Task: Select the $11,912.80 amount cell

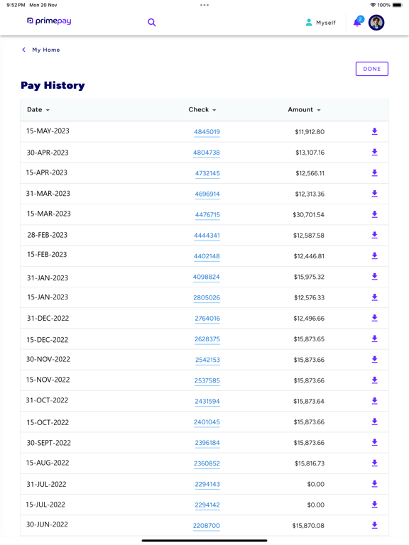Action: point(310,132)
